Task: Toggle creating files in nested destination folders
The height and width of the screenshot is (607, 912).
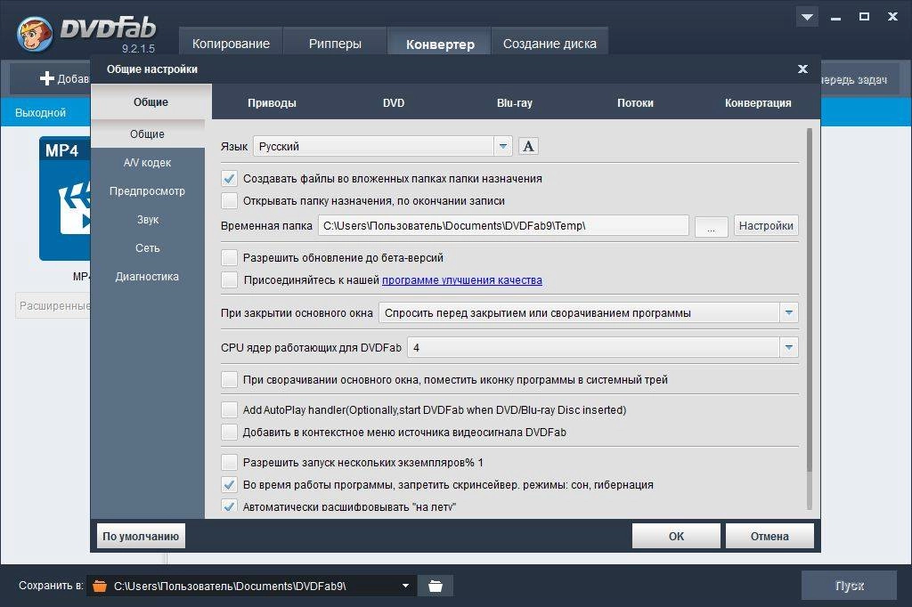Action: point(229,179)
